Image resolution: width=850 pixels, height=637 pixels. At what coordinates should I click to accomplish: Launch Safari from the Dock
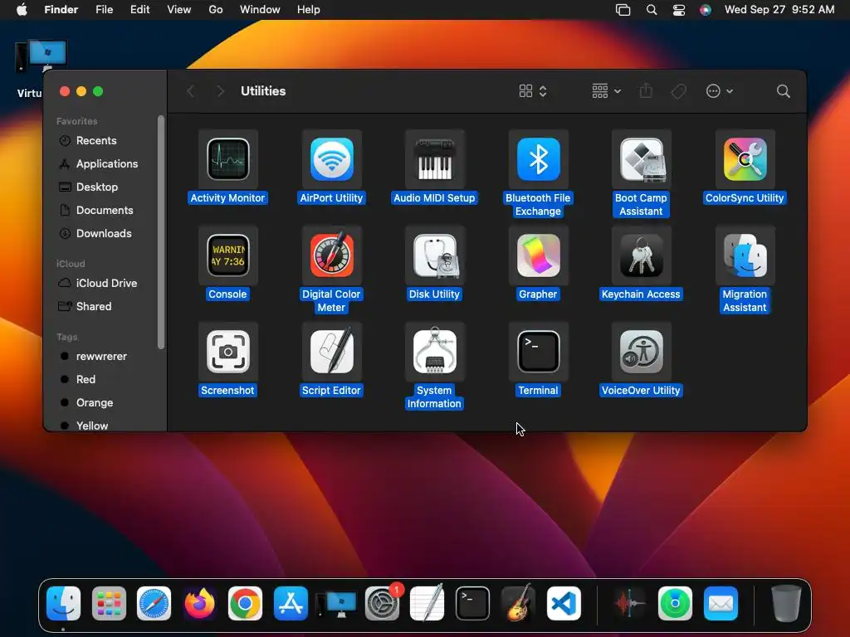(154, 604)
